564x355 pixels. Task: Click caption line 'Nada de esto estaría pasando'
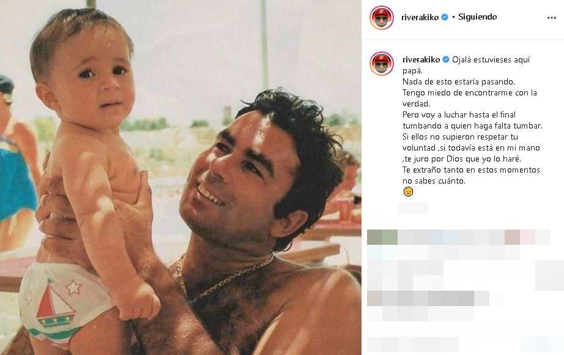(x=459, y=82)
